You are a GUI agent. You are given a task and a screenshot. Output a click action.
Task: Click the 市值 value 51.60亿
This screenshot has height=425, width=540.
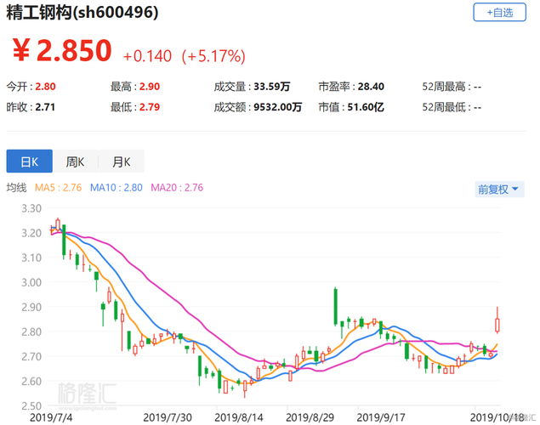[x=366, y=107]
